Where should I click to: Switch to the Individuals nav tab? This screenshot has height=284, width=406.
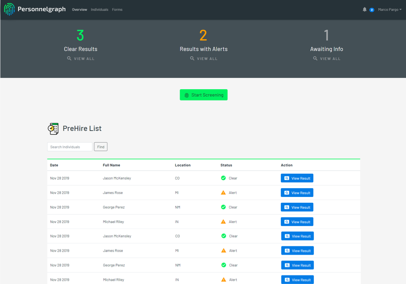99,10
